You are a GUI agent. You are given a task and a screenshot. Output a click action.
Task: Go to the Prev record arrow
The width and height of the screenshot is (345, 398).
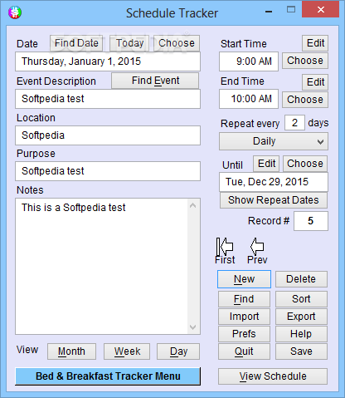(x=257, y=247)
